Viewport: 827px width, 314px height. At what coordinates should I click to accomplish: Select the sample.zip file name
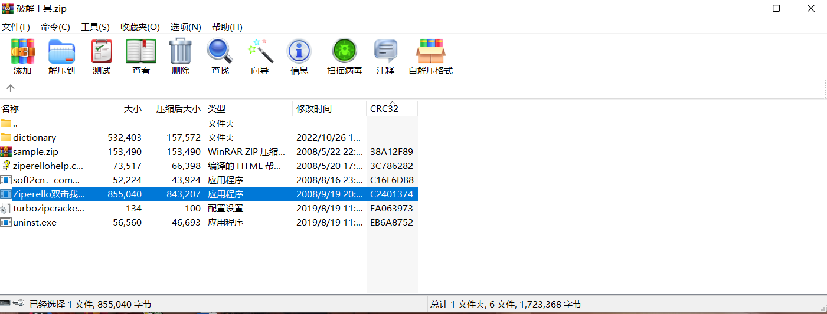tap(35, 151)
